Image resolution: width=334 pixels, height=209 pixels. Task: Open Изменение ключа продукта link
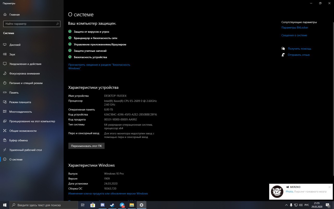[108, 194]
